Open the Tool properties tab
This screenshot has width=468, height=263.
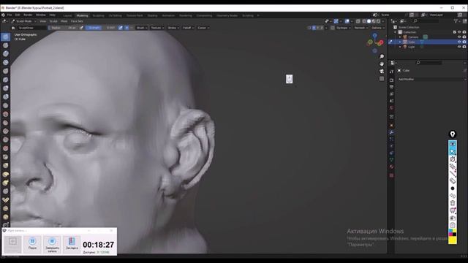point(392,72)
